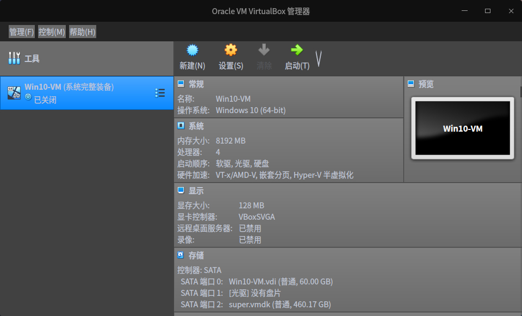Viewport: 522px width, 316px height.
Task: Click the dimmed 清除 discard icon
Action: 264,57
